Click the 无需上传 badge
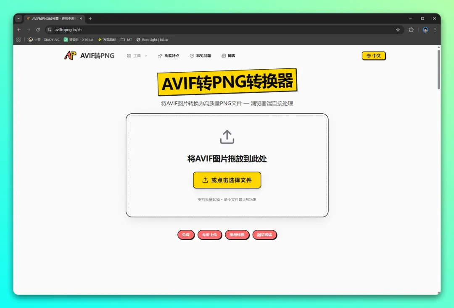The image size is (454, 308). [209, 235]
